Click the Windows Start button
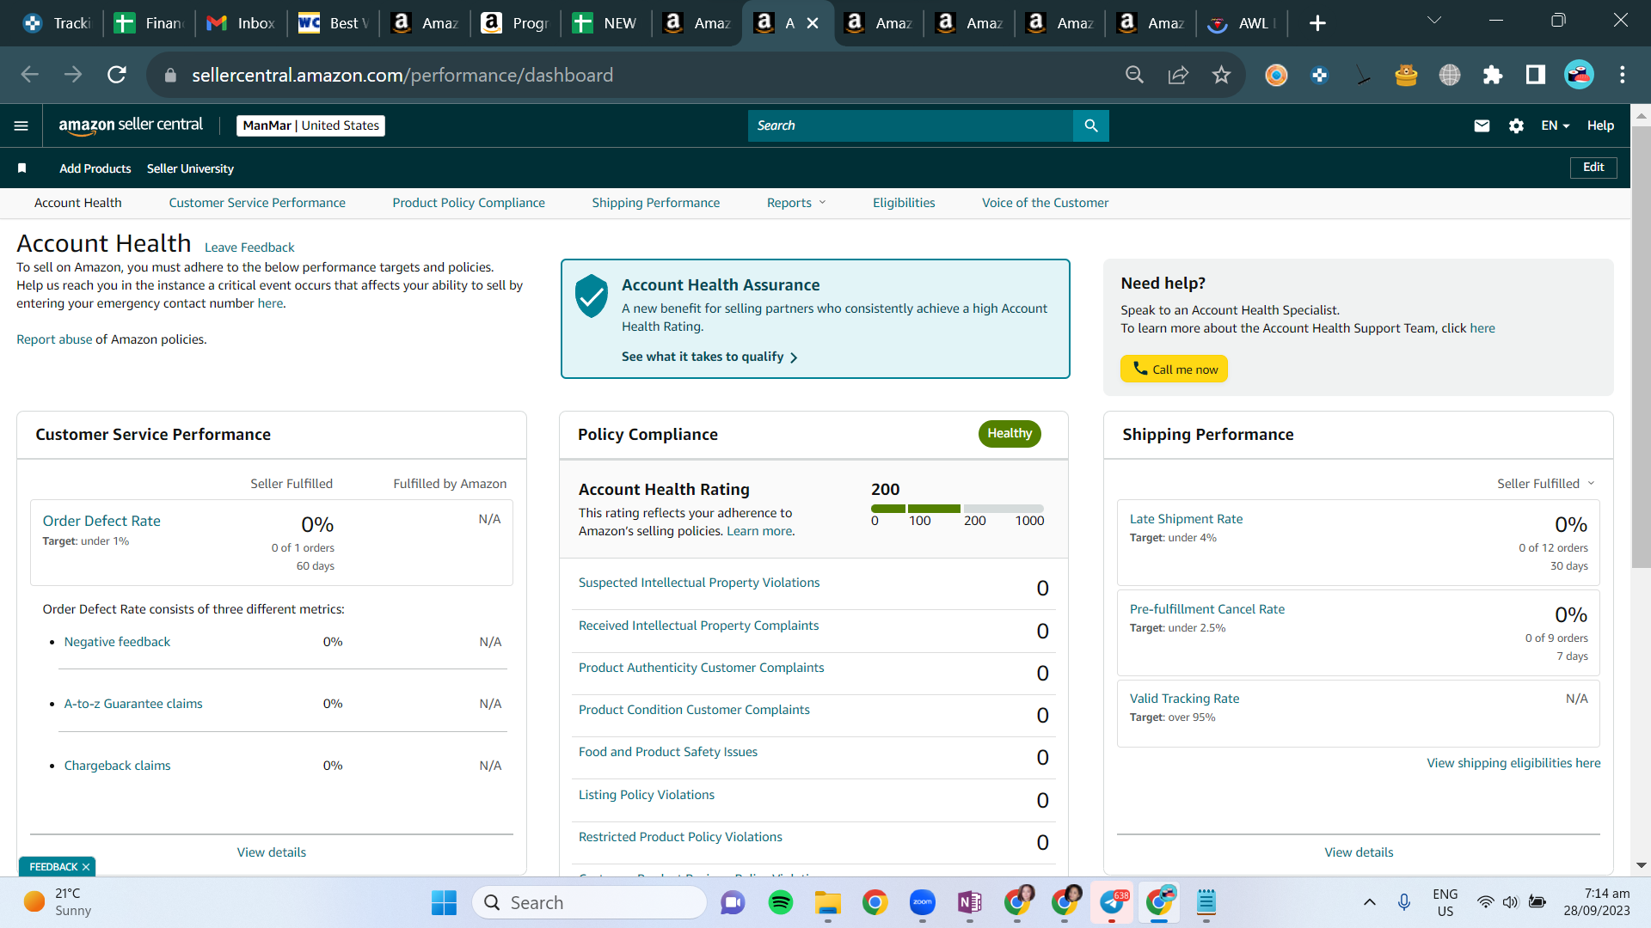1651x928 pixels. click(444, 902)
